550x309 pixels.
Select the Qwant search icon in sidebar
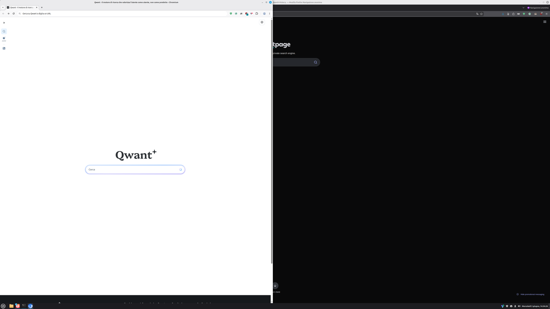pyautogui.click(x=4, y=31)
